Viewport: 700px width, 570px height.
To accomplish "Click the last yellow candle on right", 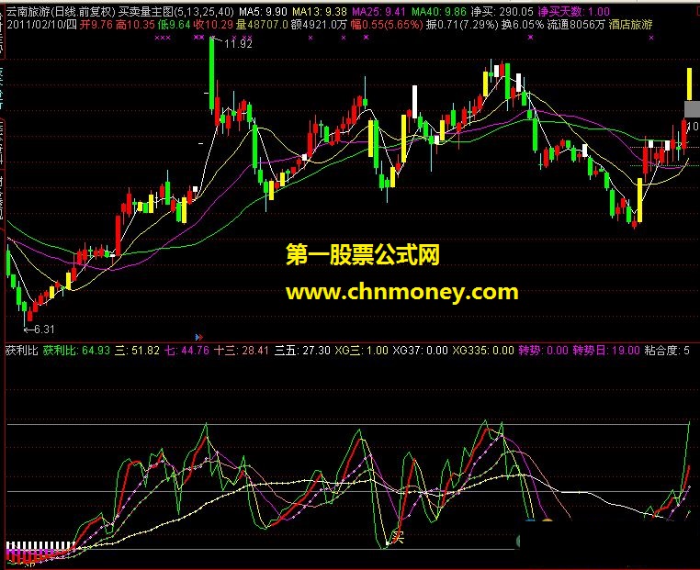I will click(689, 84).
